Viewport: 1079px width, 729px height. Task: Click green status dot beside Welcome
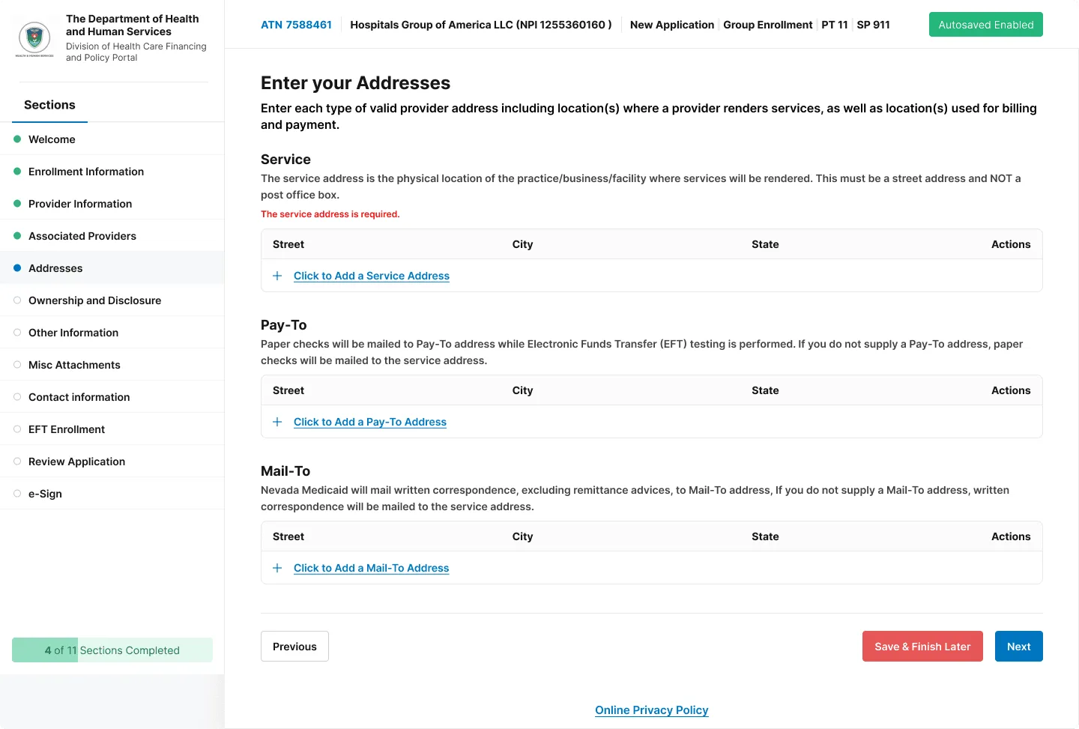17,139
